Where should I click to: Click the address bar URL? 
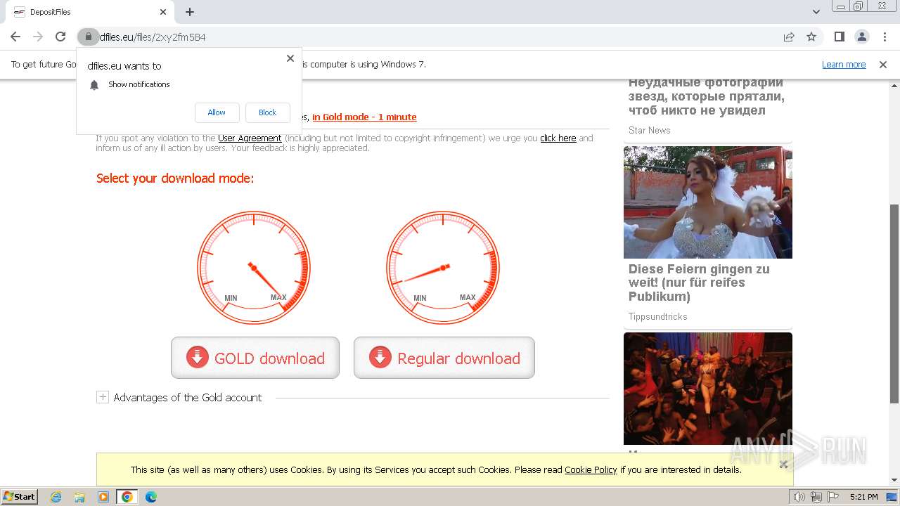point(153,37)
